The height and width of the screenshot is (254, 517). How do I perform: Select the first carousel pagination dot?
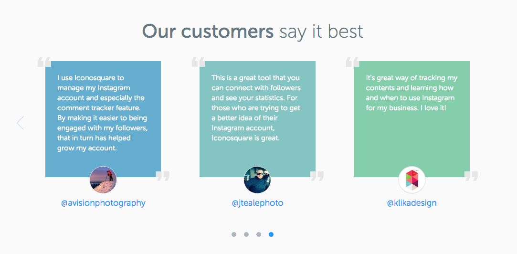[234, 234]
